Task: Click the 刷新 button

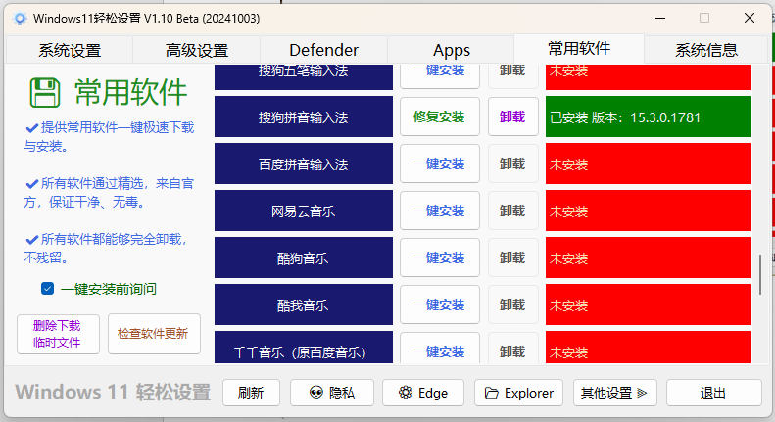Action: 251,393
